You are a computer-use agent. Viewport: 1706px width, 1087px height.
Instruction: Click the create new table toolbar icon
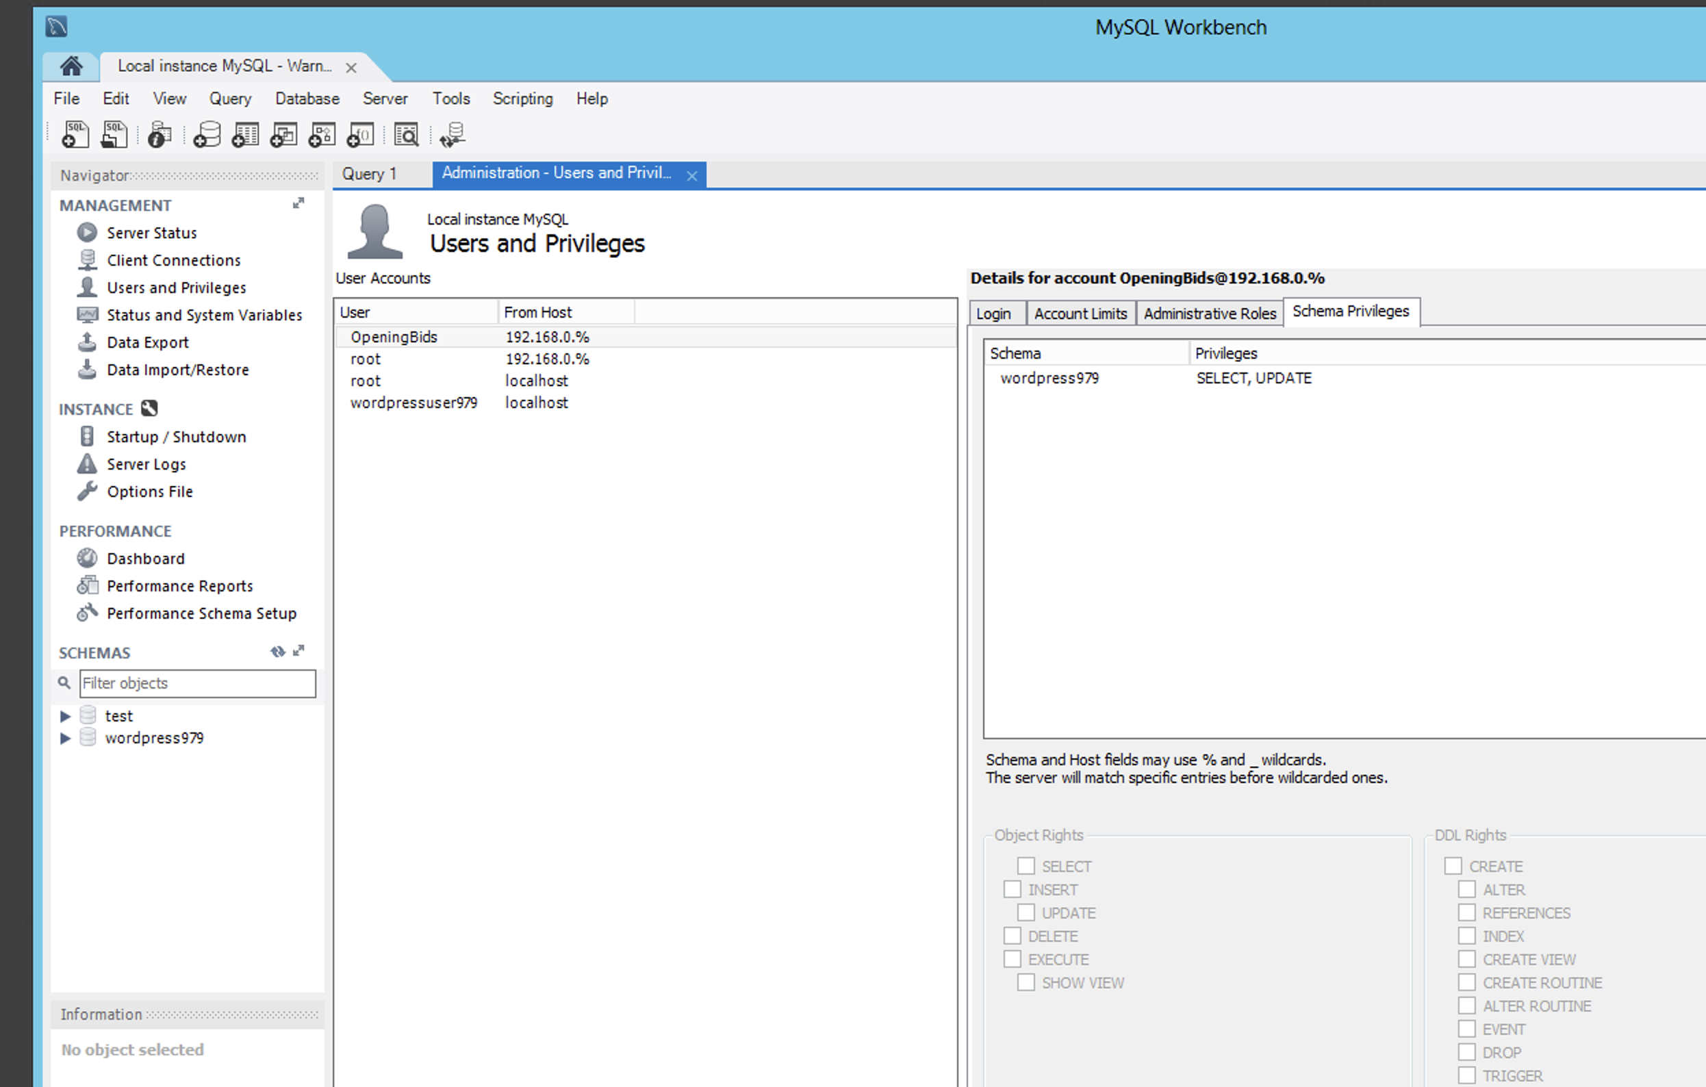point(245,135)
